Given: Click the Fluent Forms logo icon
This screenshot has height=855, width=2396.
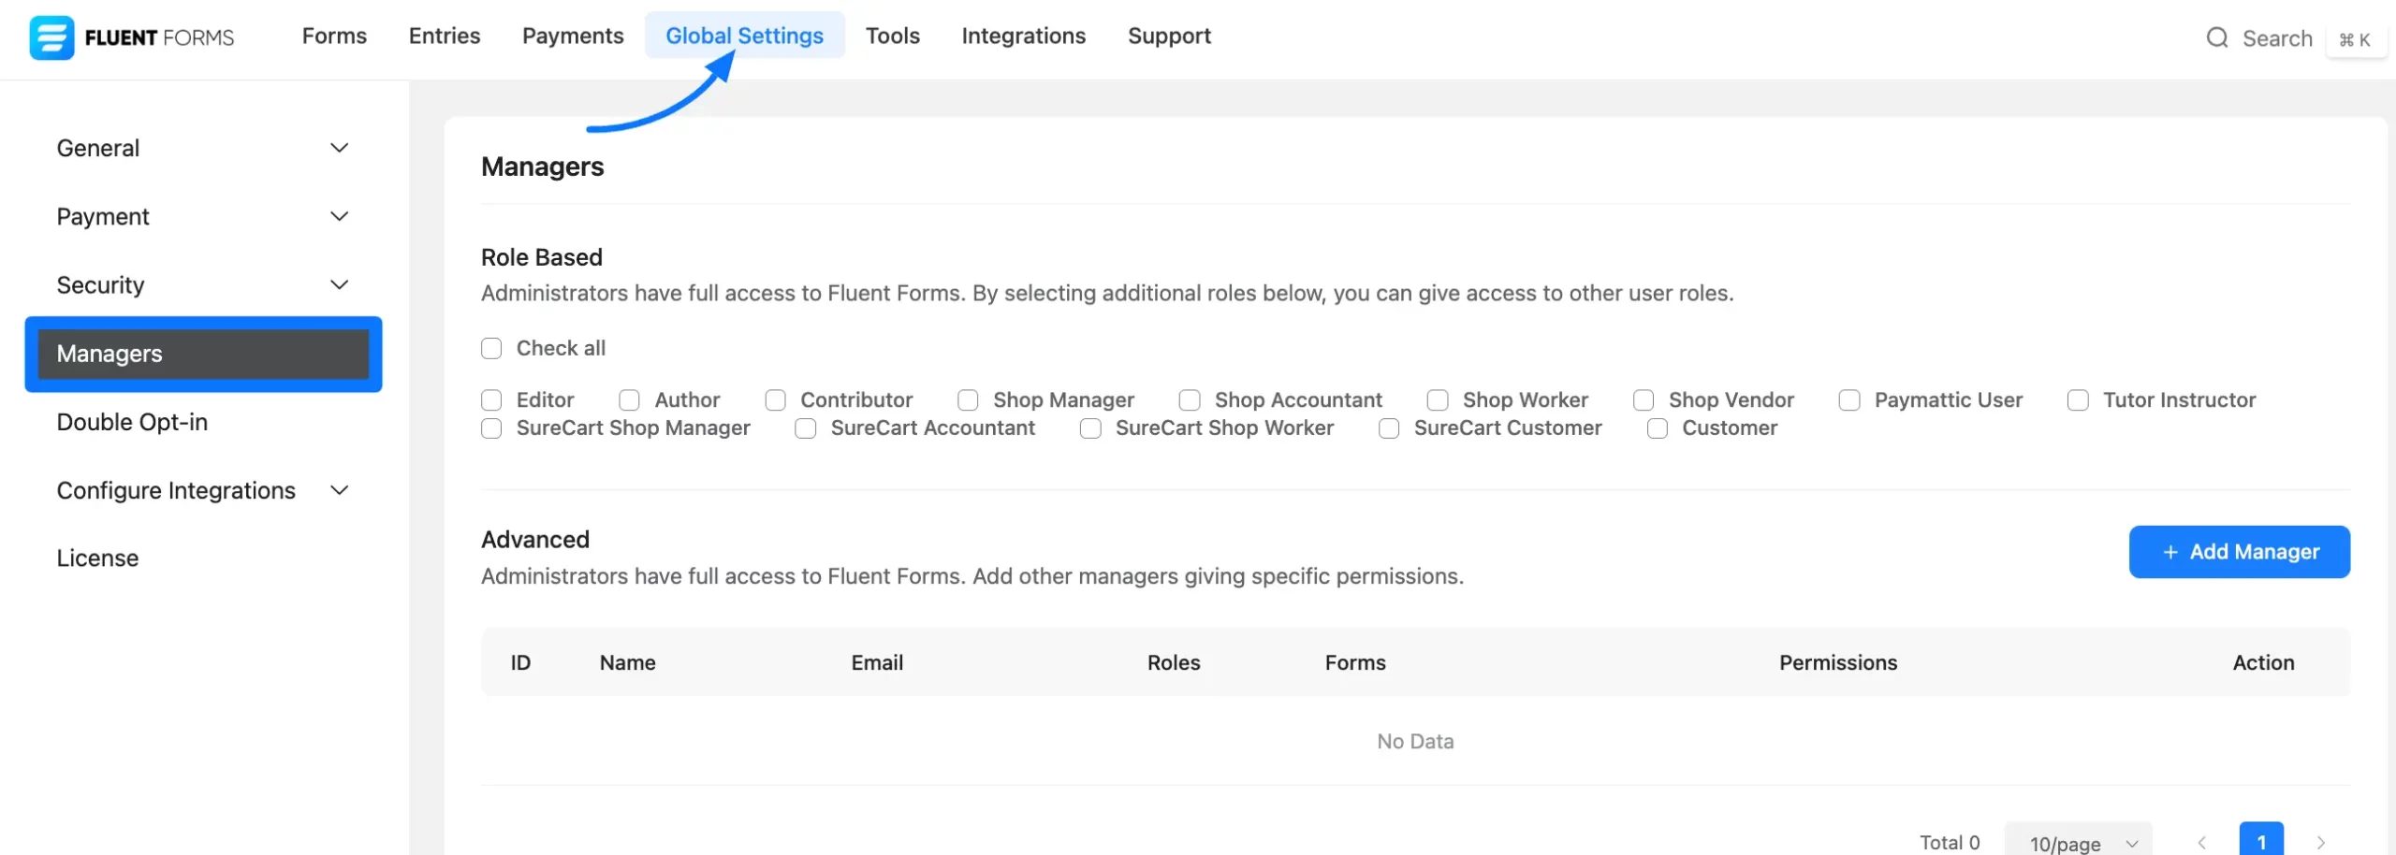Looking at the screenshot, I should pos(51,37).
